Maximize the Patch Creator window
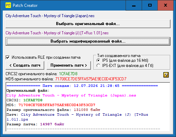This screenshot has height=137, width=176. point(150,5)
